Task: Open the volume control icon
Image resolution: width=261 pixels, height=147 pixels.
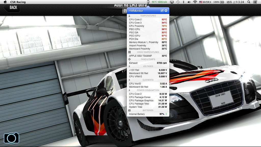Action: pos(189,2)
